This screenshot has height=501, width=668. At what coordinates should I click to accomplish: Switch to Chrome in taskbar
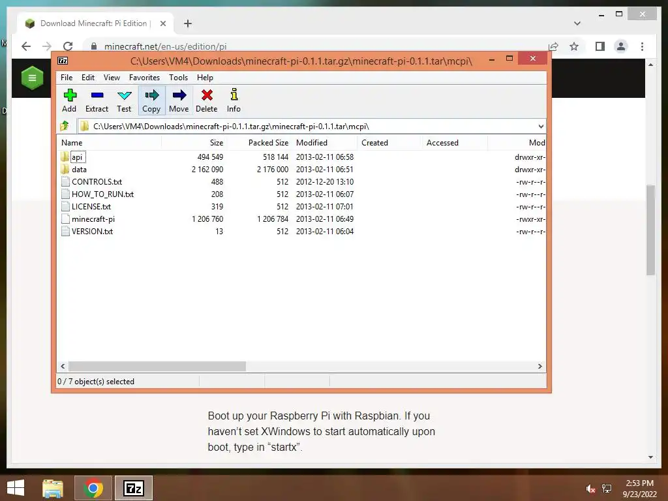pos(93,488)
